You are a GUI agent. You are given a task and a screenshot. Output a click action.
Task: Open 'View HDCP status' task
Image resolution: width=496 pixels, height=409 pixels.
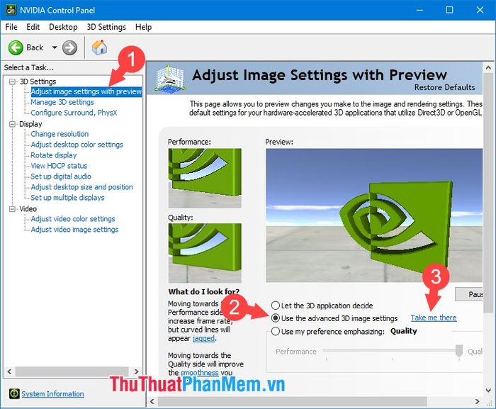(59, 166)
